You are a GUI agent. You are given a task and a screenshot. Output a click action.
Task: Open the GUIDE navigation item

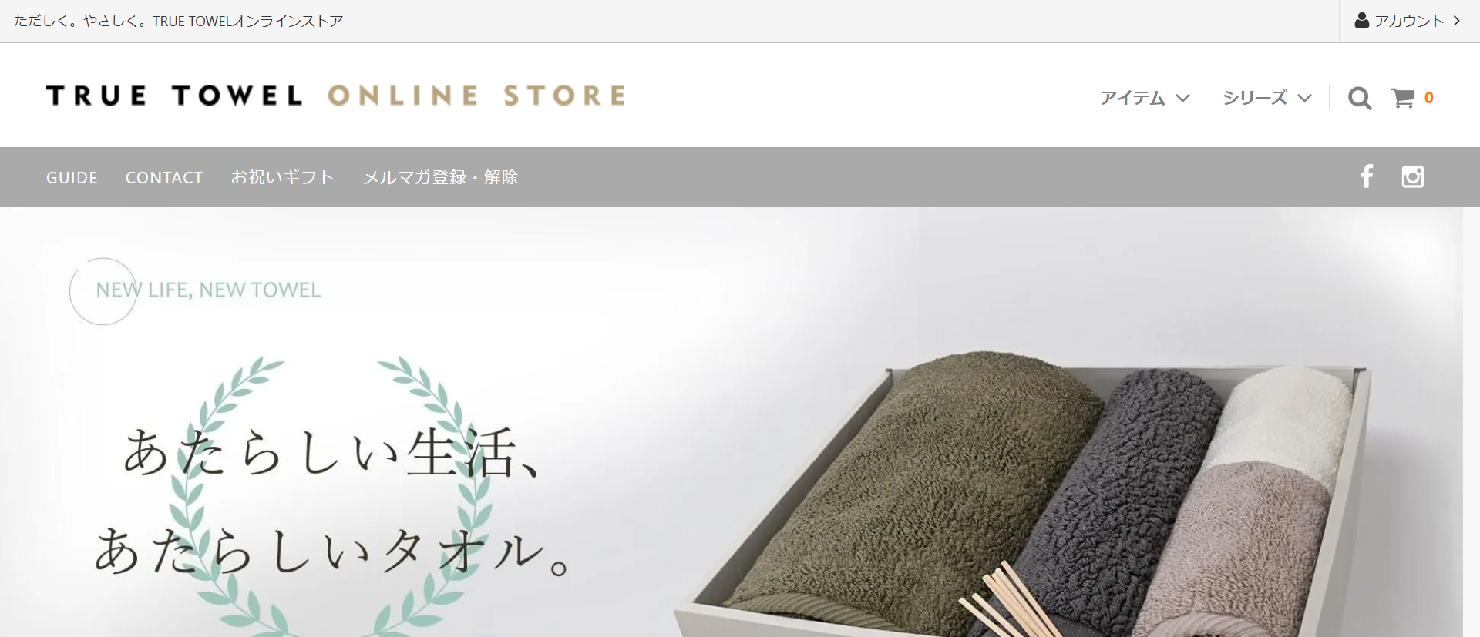click(72, 177)
